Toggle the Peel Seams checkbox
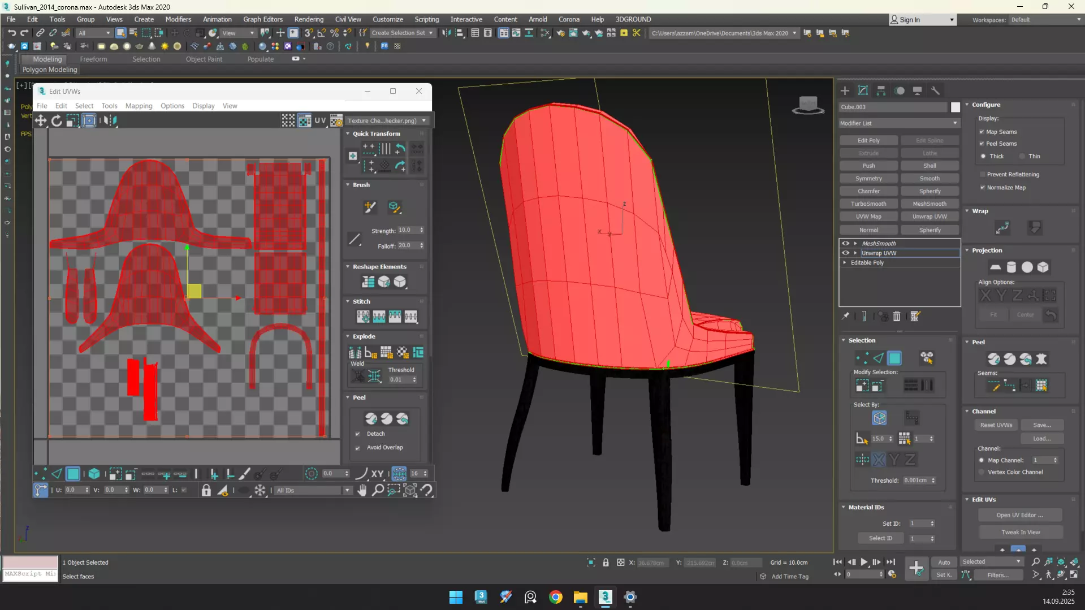This screenshot has width=1085, height=610. (982, 144)
